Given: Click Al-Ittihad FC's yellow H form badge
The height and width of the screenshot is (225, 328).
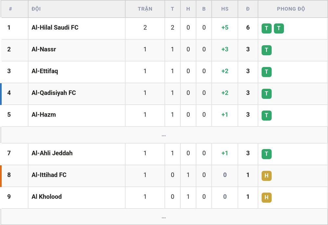Looking at the screenshot, I should point(266,176).
